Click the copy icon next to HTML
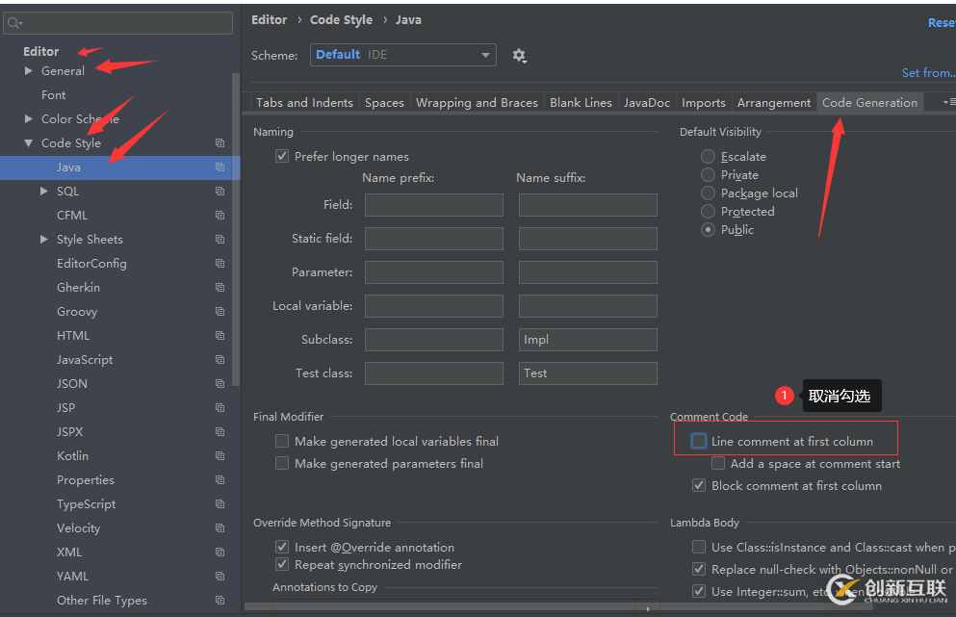 (220, 336)
